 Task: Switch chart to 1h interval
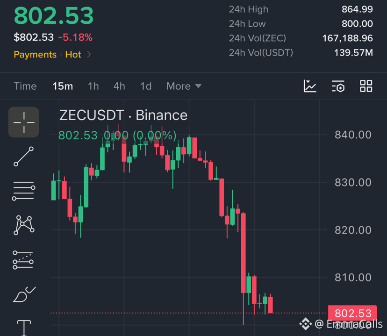point(93,86)
